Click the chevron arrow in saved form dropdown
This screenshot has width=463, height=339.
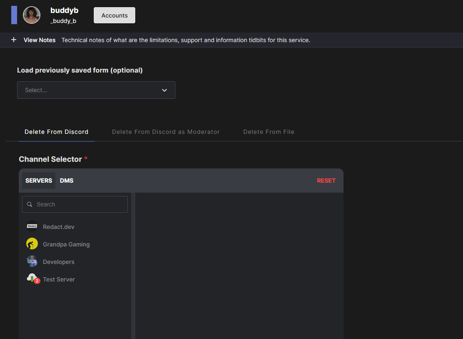click(164, 90)
